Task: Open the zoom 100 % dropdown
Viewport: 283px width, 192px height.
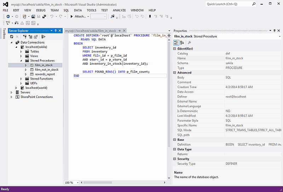Action: click(x=78, y=182)
